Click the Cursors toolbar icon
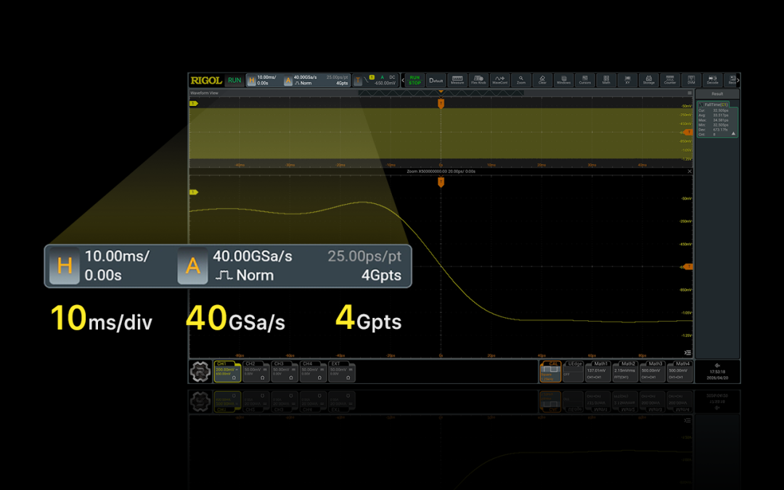This screenshot has width=784, height=490. (584, 80)
